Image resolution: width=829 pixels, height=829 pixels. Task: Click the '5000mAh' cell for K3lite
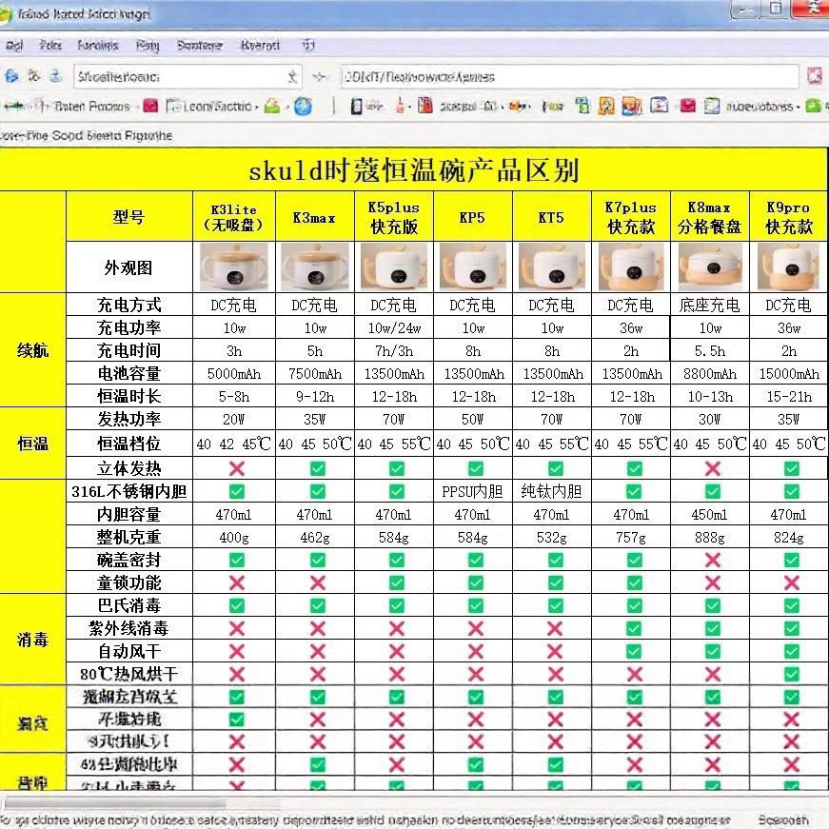pos(234,374)
